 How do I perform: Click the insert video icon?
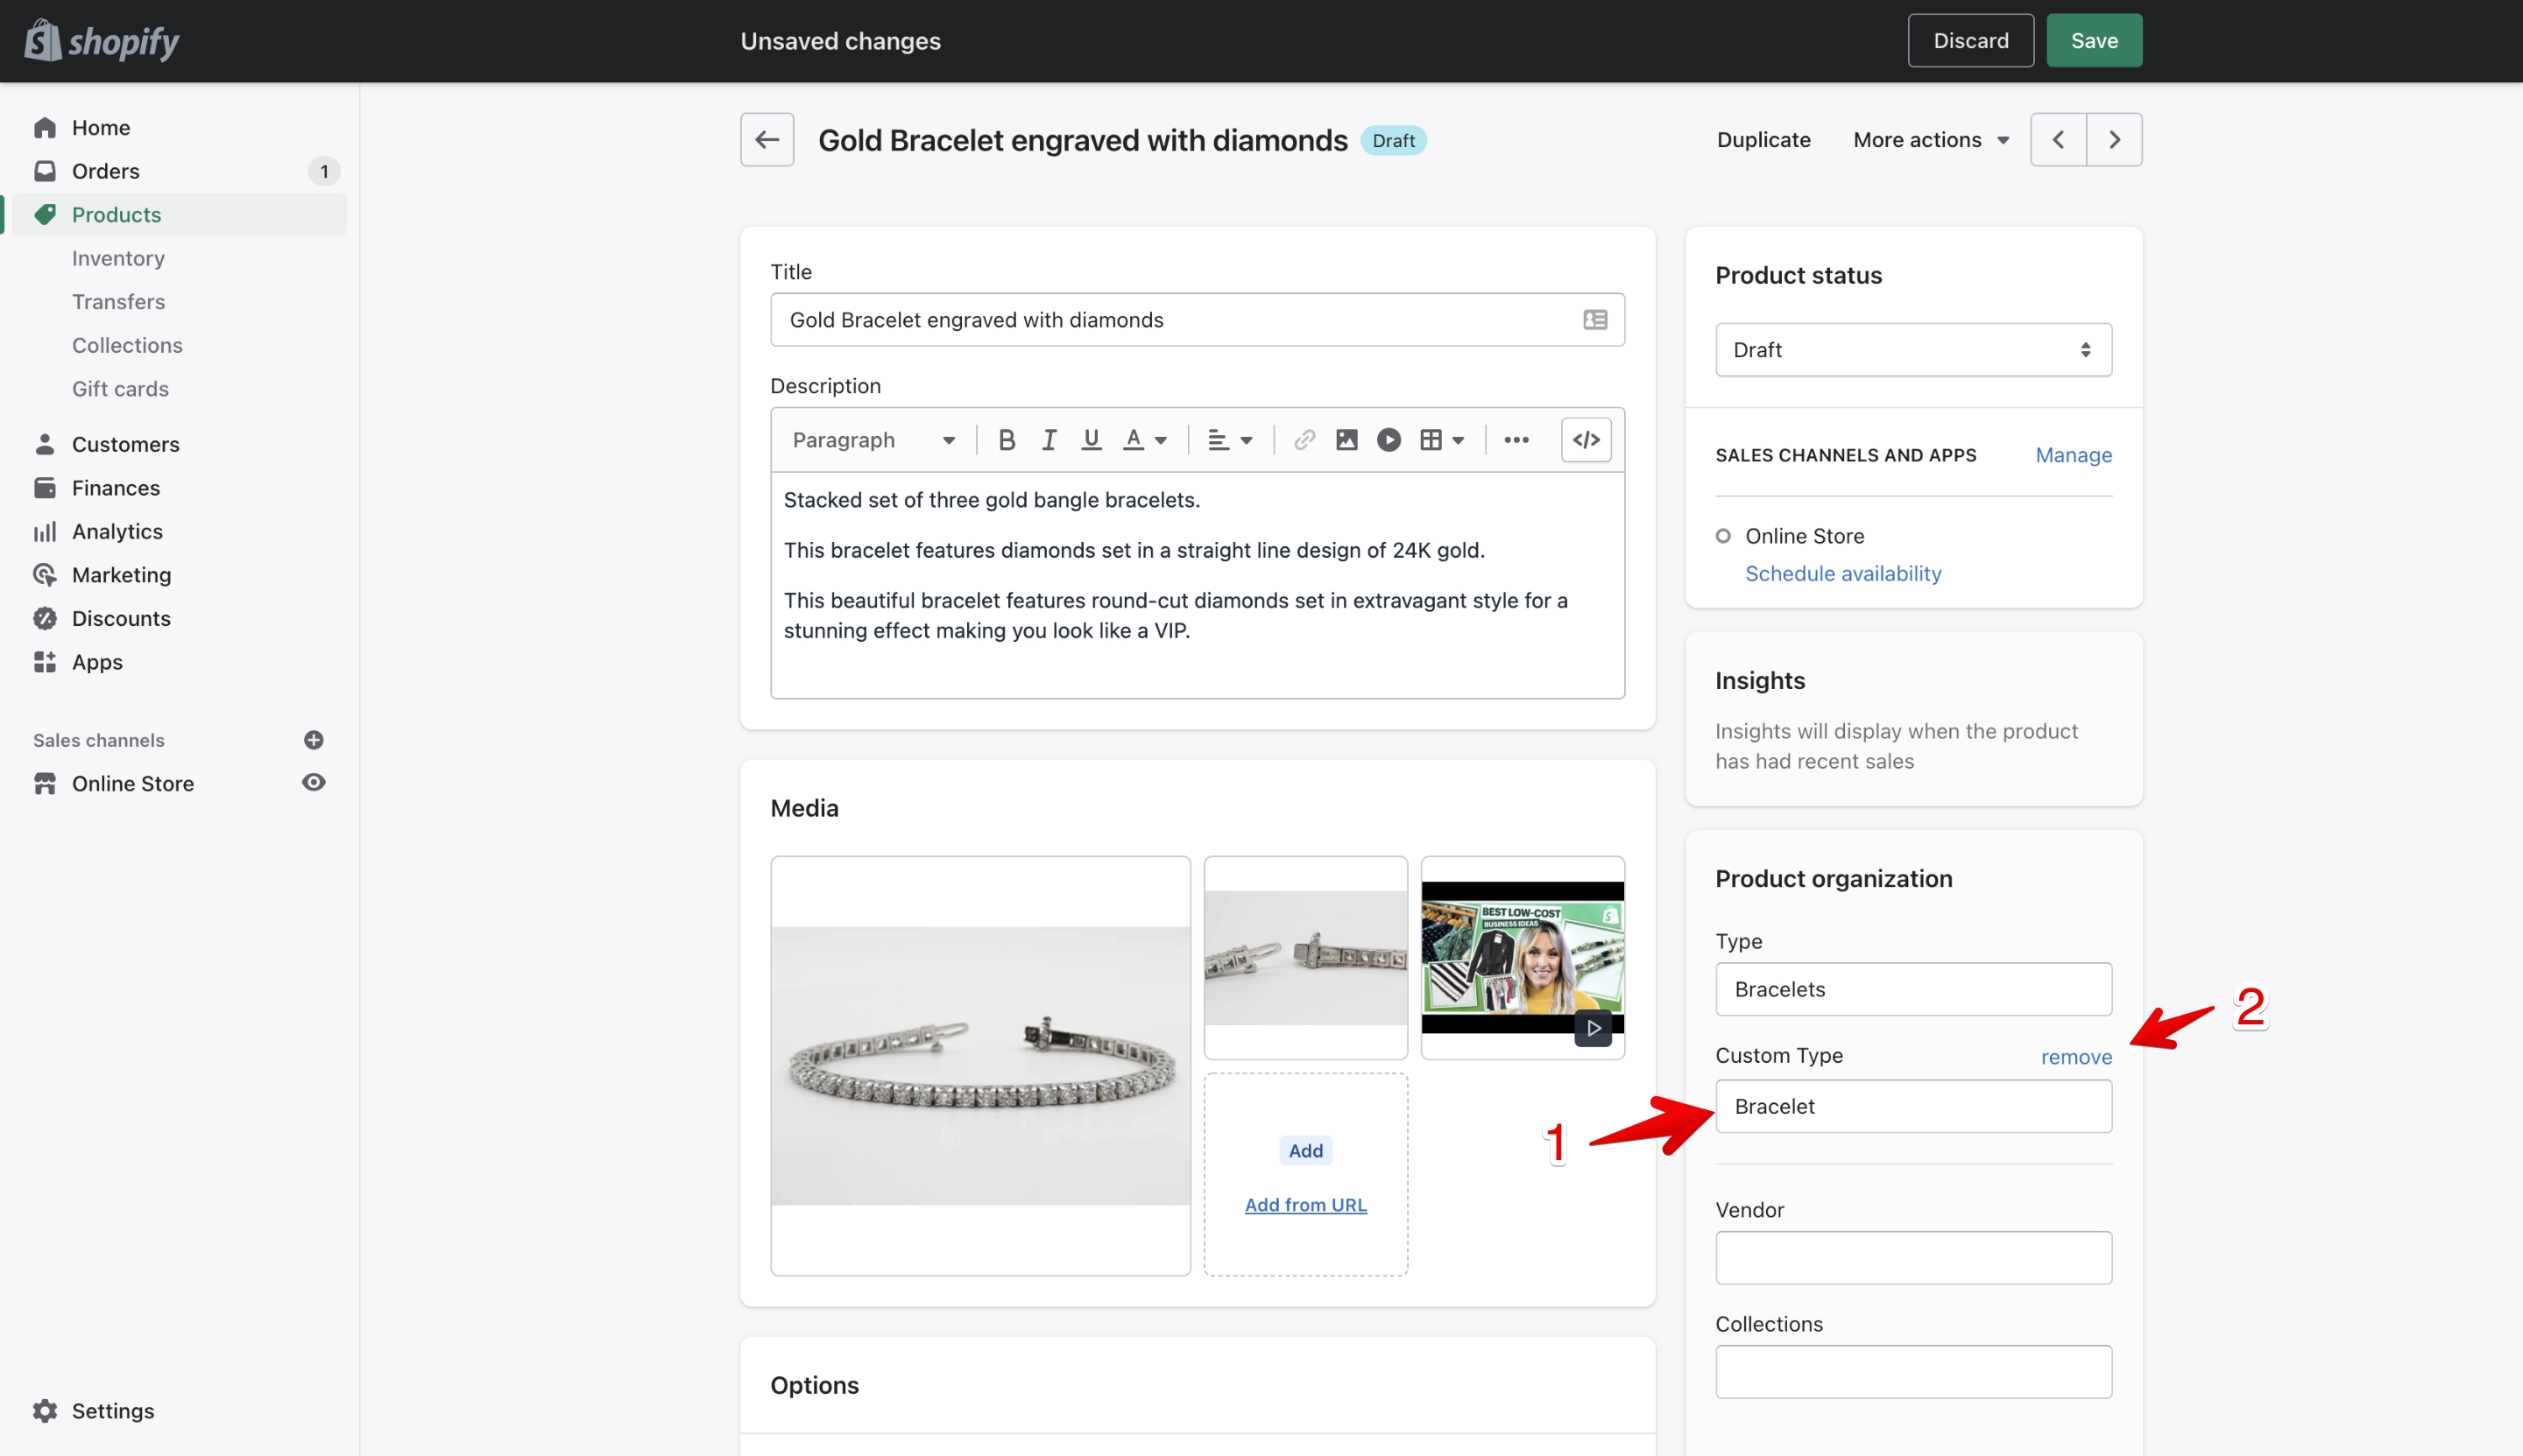[x=1389, y=440]
